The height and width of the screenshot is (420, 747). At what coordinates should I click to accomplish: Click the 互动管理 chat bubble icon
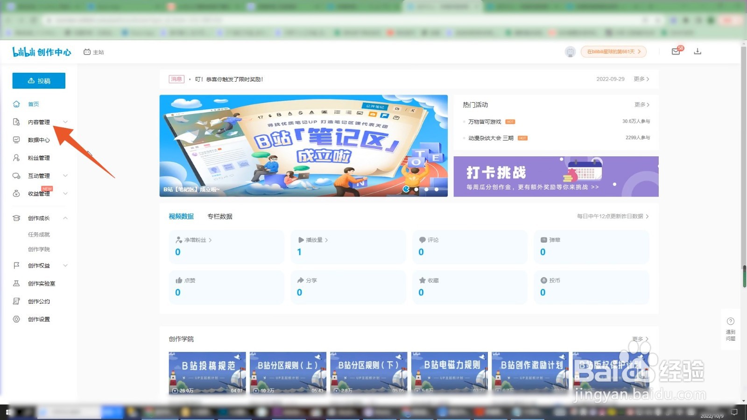click(x=16, y=175)
